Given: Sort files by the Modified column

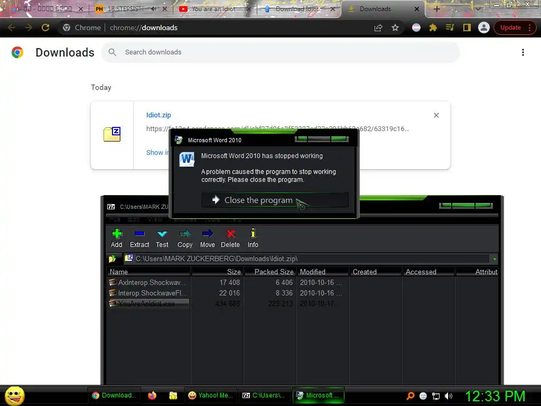Looking at the screenshot, I should coord(323,272).
